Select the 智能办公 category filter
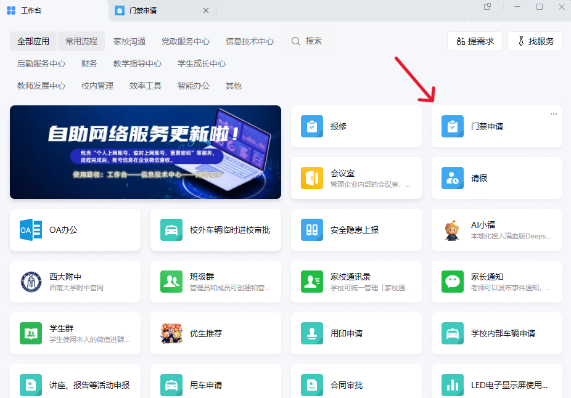 [194, 86]
